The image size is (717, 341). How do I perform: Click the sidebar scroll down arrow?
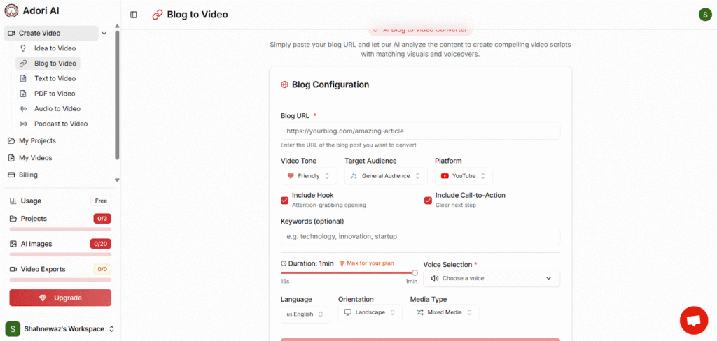coord(117,180)
